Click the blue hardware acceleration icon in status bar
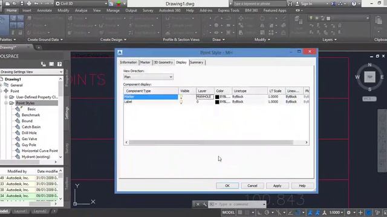387x217 pixels. pos(369,212)
